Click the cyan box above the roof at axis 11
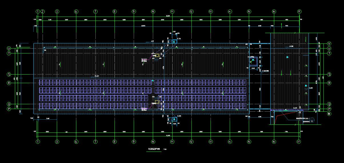Image resolution: width=344 pixels, height=163 pixels. tap(174, 42)
